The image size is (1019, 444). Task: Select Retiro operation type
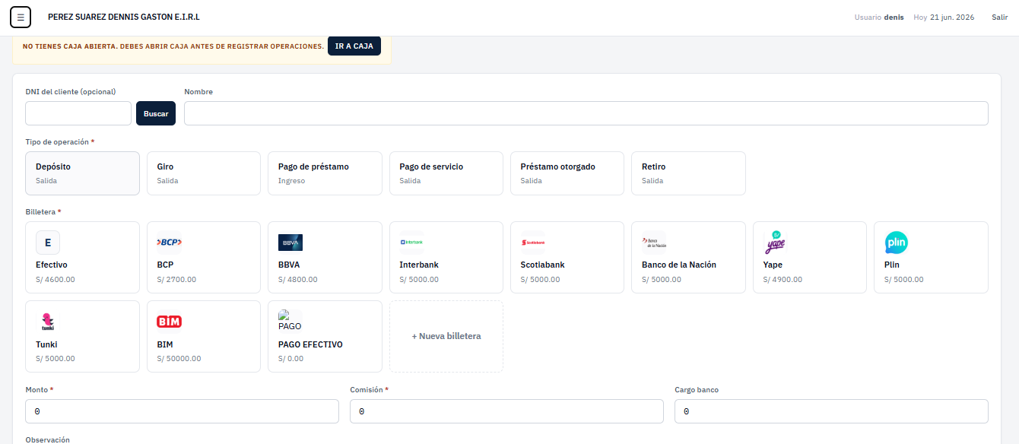[688, 173]
